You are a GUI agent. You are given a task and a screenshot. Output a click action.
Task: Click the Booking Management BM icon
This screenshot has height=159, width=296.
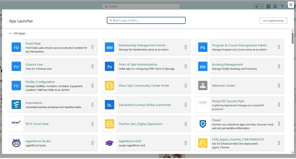[x=203, y=67]
